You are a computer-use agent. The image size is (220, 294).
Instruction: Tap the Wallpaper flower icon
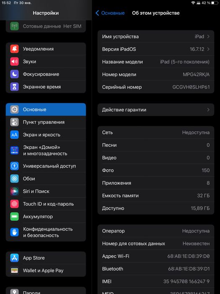tap(14, 178)
